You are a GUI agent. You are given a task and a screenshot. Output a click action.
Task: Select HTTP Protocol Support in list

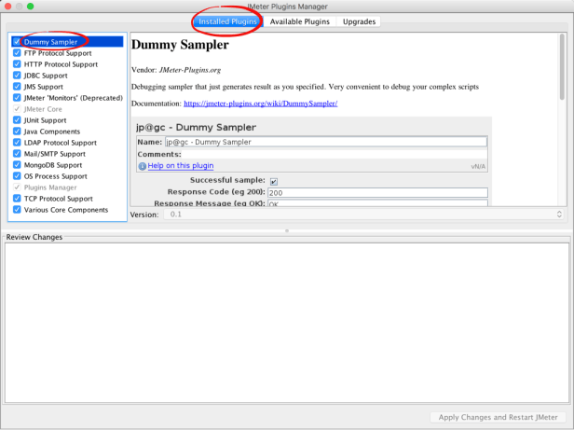pos(67,64)
